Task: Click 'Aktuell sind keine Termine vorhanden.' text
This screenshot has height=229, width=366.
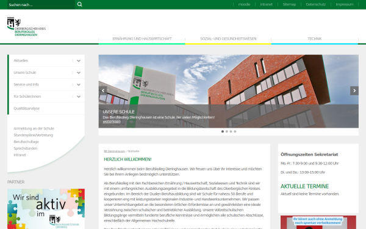Action: pyautogui.click(x=310, y=194)
